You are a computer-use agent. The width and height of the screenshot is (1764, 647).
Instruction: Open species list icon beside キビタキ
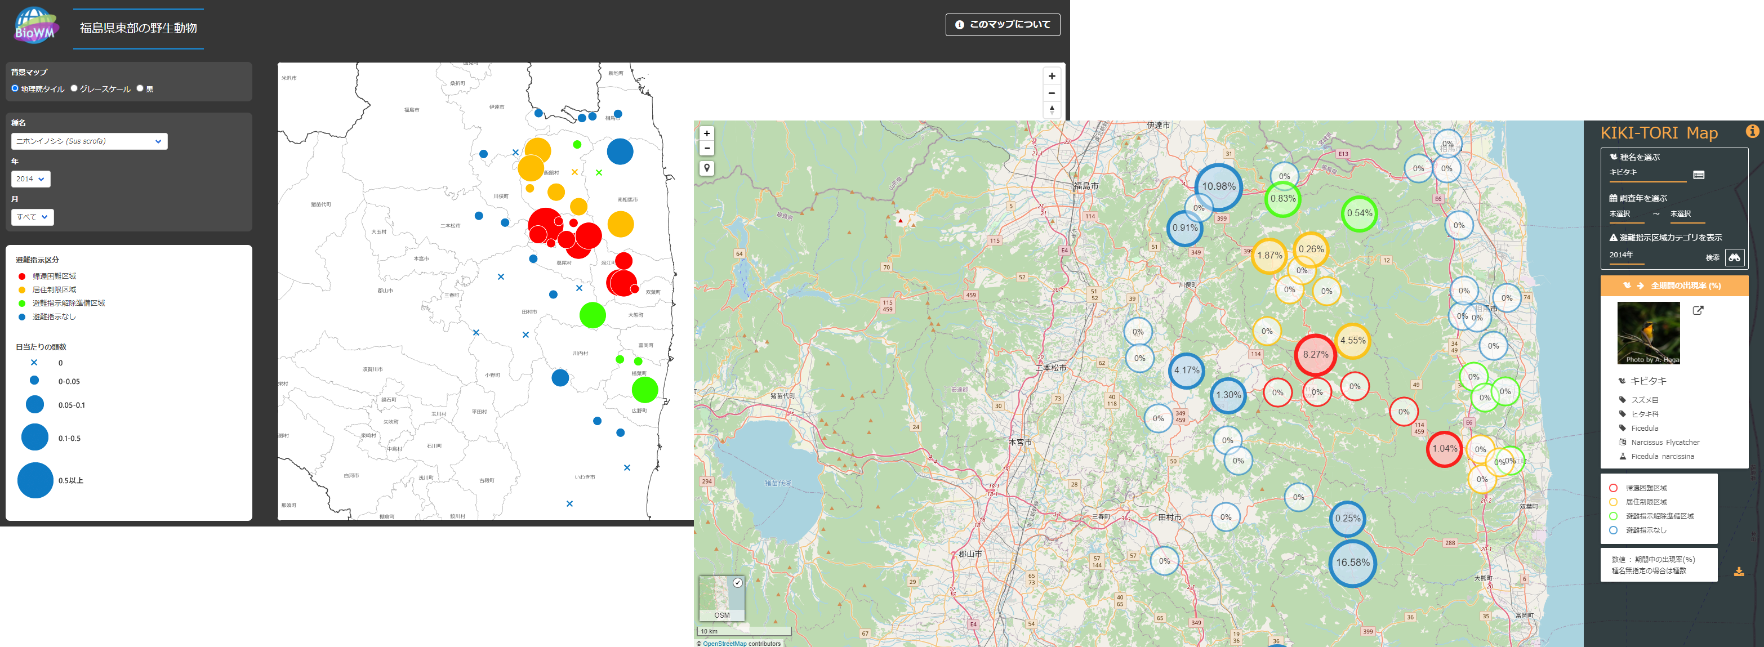tap(1698, 175)
